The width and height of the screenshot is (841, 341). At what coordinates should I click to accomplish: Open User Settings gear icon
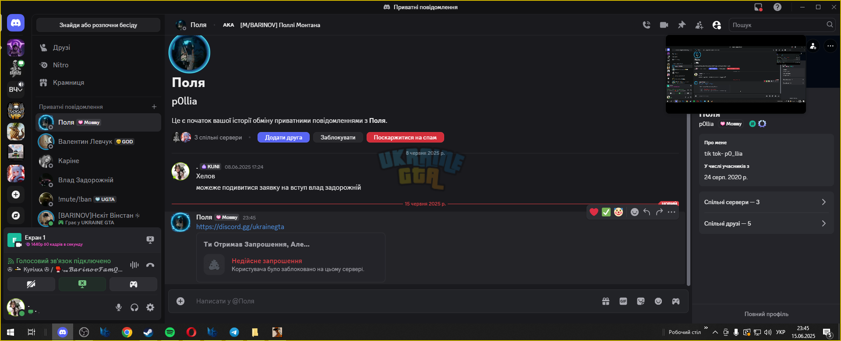[x=150, y=307]
